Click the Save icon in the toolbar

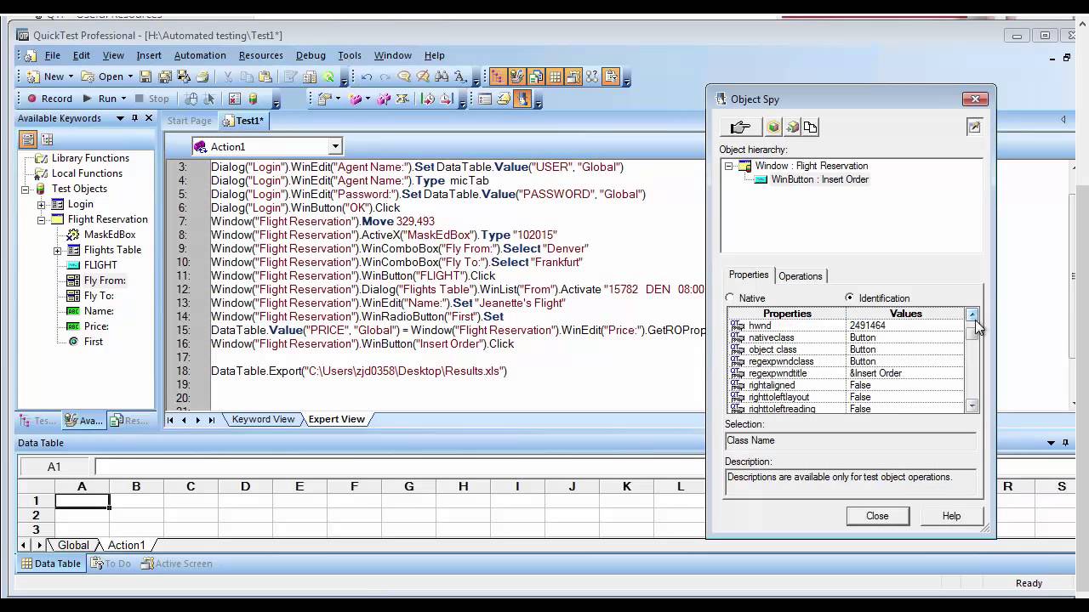coord(145,76)
